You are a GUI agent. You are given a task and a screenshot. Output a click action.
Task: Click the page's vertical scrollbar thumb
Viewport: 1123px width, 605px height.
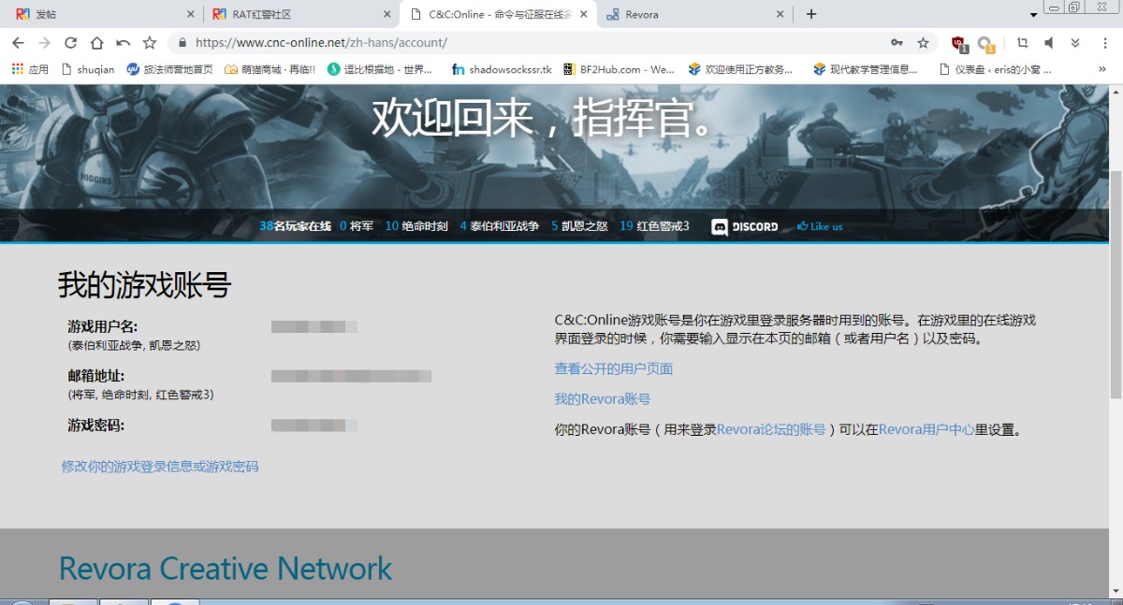point(1115,284)
